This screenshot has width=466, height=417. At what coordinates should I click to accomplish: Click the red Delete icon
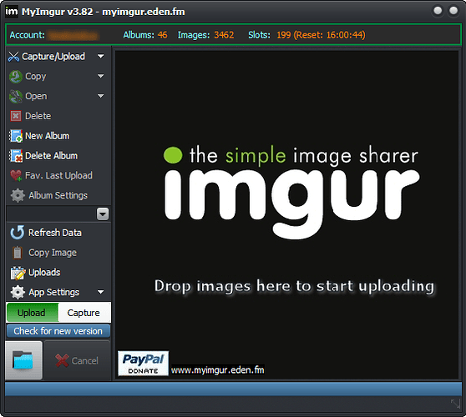tap(16, 116)
